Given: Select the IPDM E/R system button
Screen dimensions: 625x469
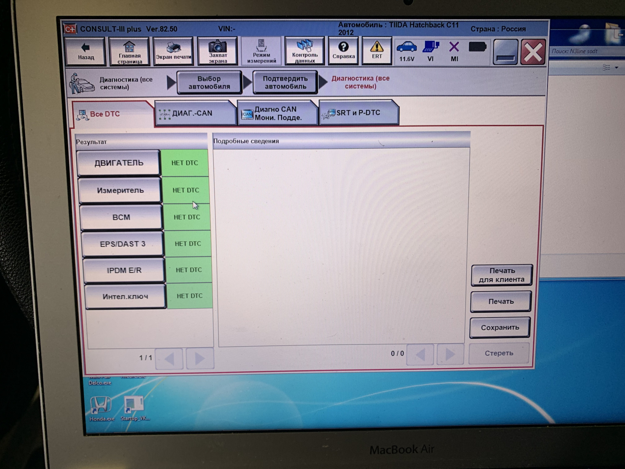Looking at the screenshot, I should 124,270.
